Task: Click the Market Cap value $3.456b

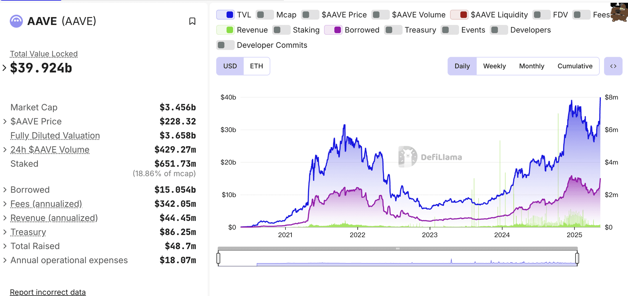Action: (178, 107)
